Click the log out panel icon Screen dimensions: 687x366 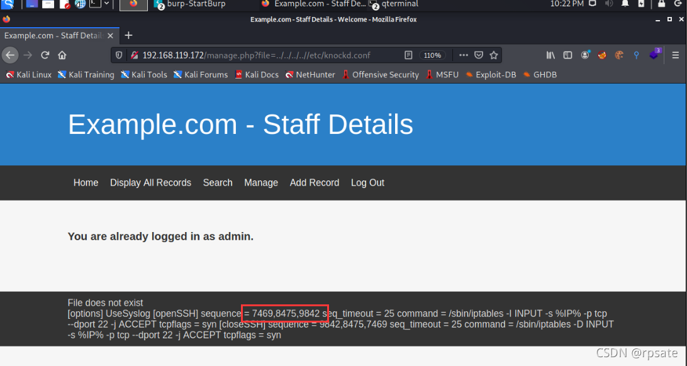click(x=678, y=4)
